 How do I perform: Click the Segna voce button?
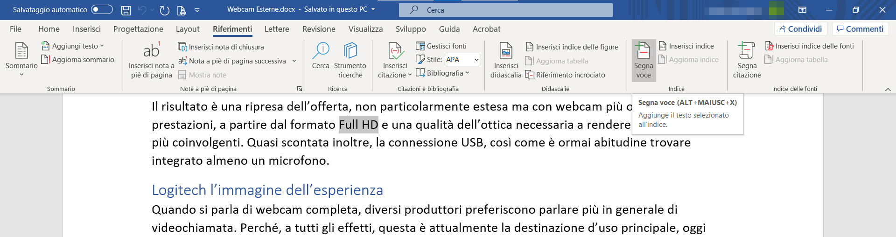pos(644,60)
